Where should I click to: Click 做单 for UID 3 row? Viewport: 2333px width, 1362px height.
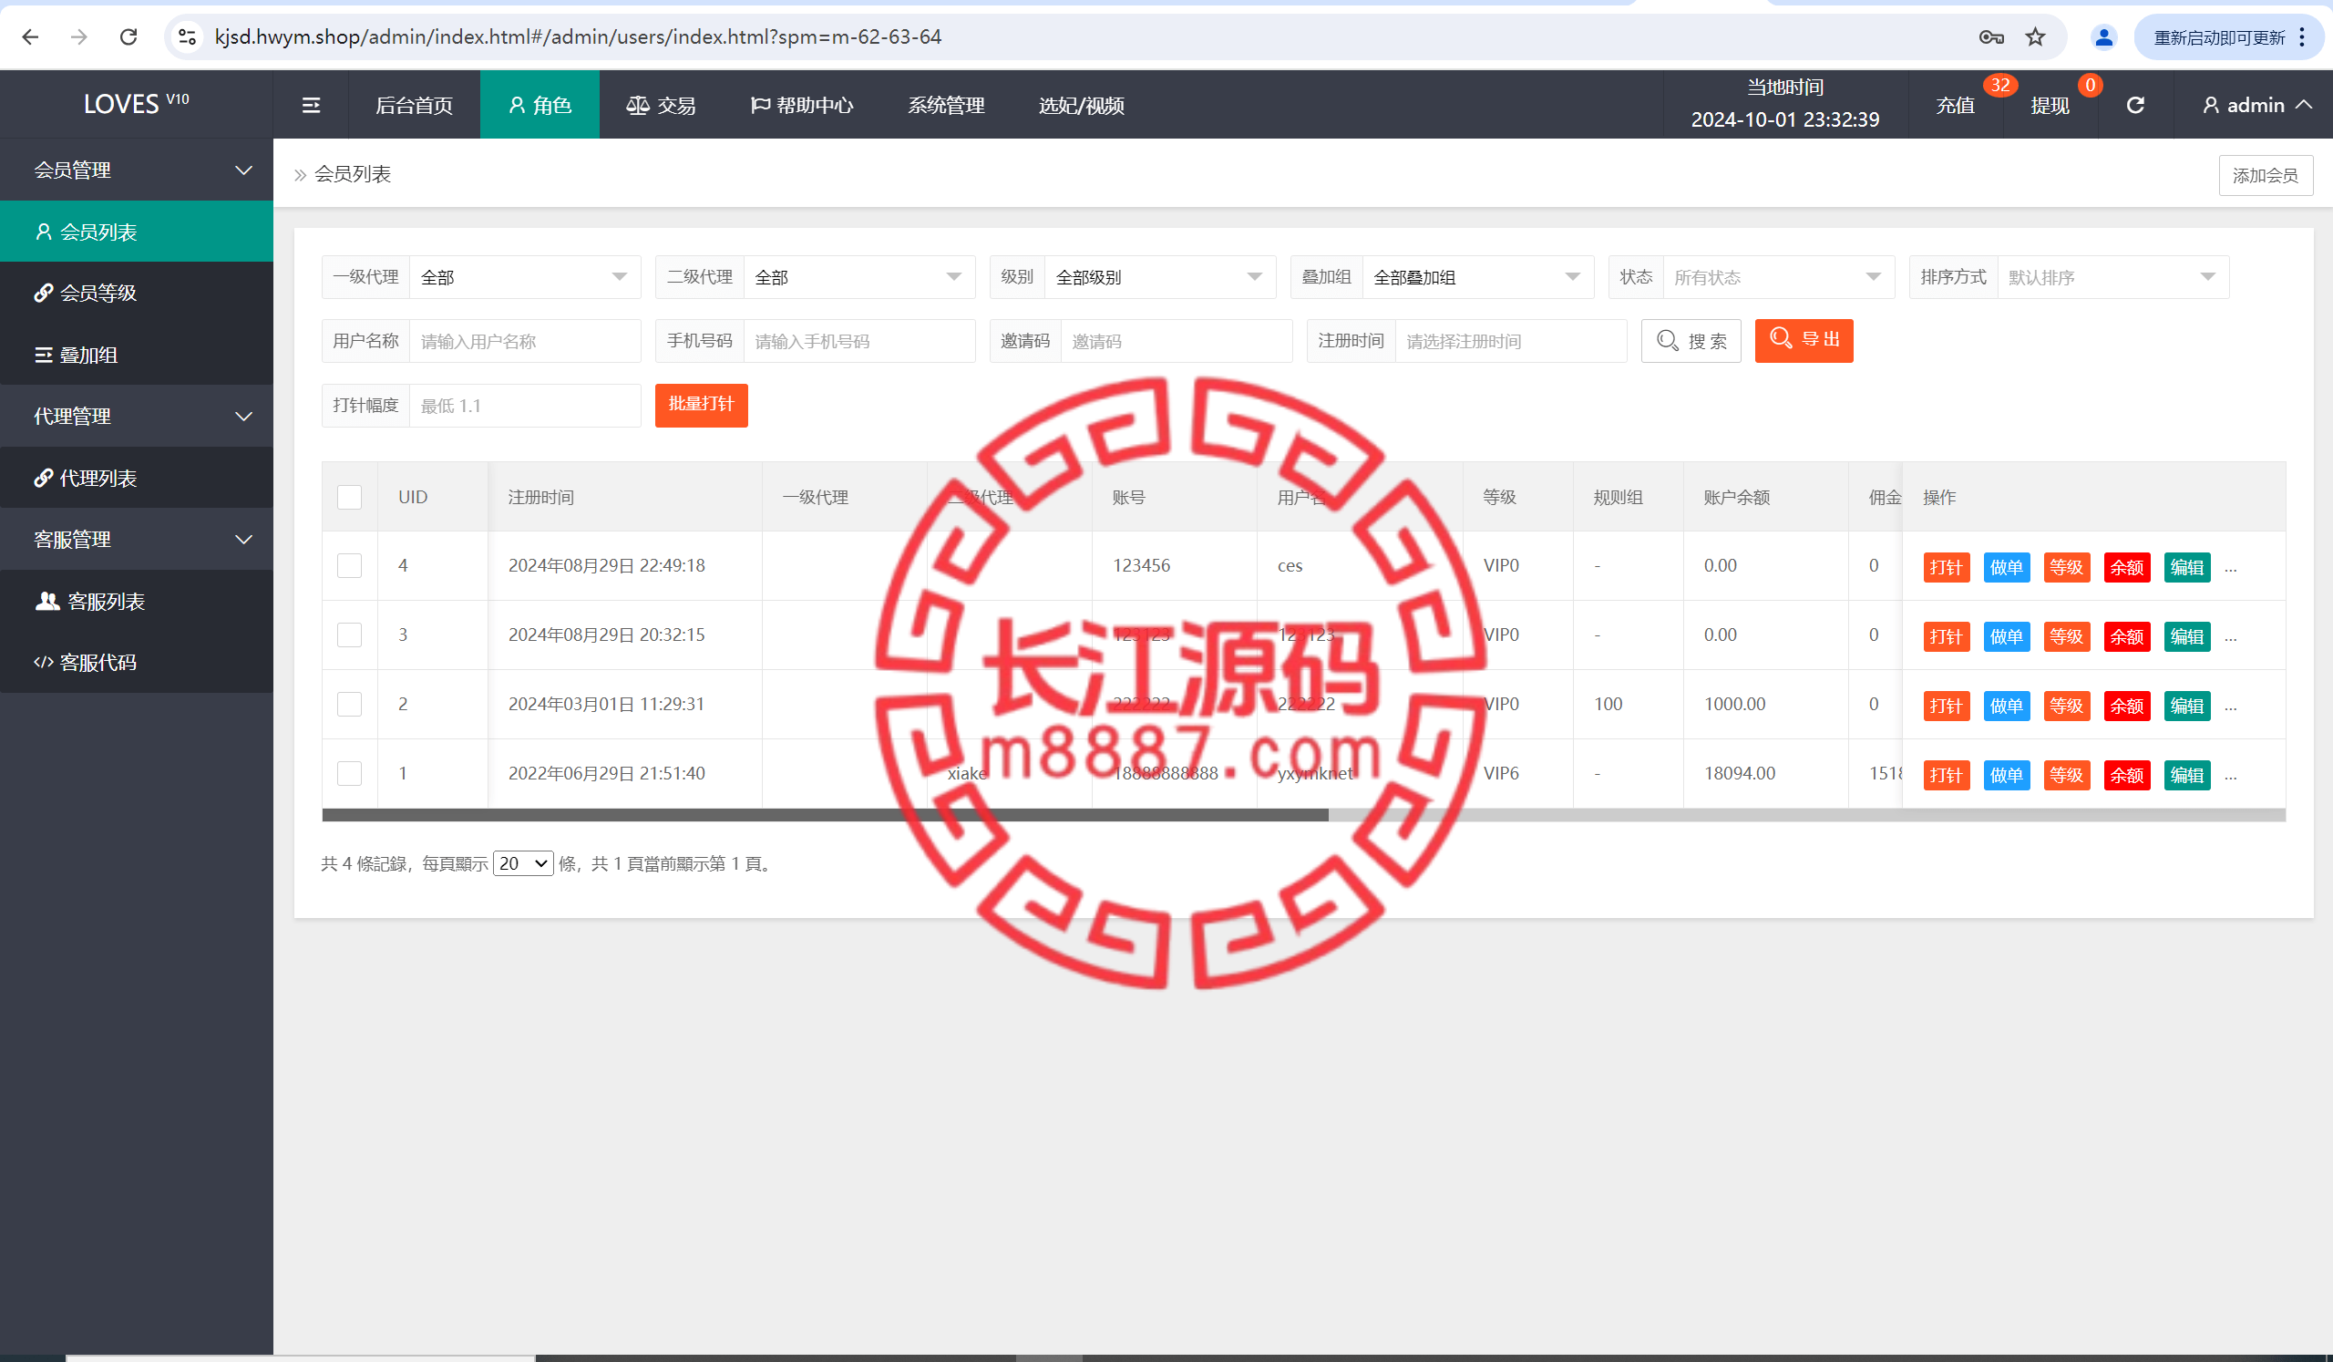[x=2006, y=637]
